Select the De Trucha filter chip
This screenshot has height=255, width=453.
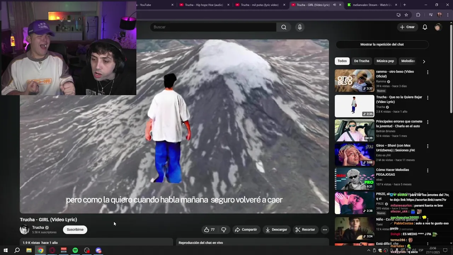(x=362, y=61)
